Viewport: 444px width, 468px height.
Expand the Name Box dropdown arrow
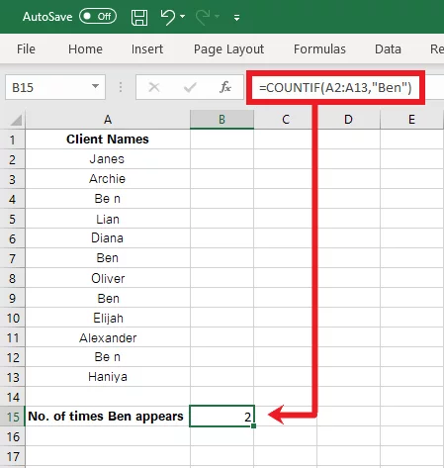coord(95,86)
